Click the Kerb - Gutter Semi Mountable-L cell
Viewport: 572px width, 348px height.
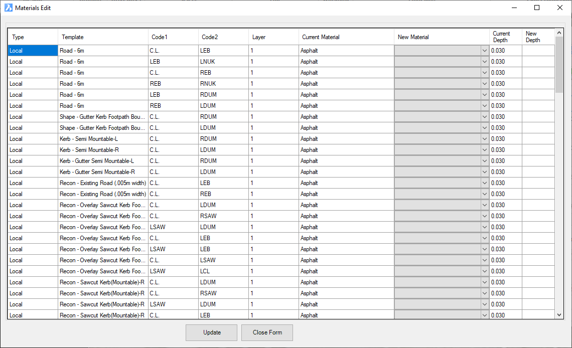pos(103,161)
